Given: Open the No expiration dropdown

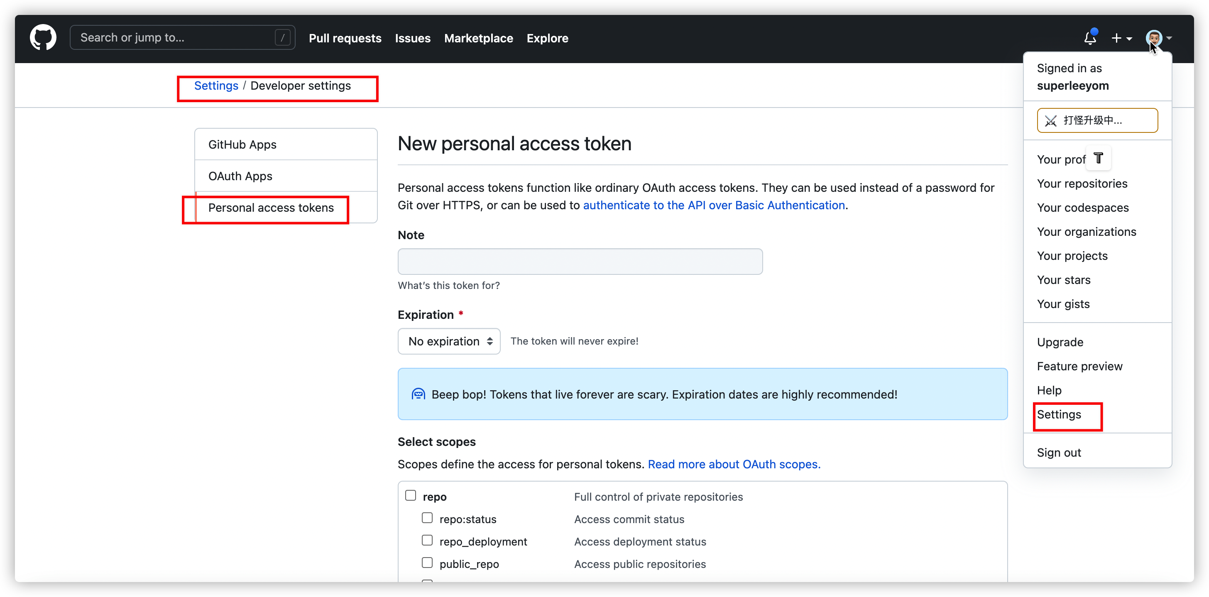Looking at the screenshot, I should 449,341.
